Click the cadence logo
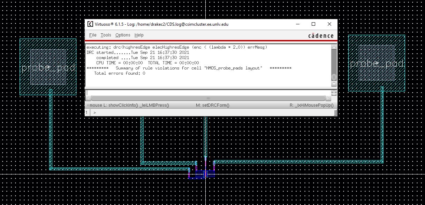The width and height of the screenshot is (425, 205). [x=321, y=36]
